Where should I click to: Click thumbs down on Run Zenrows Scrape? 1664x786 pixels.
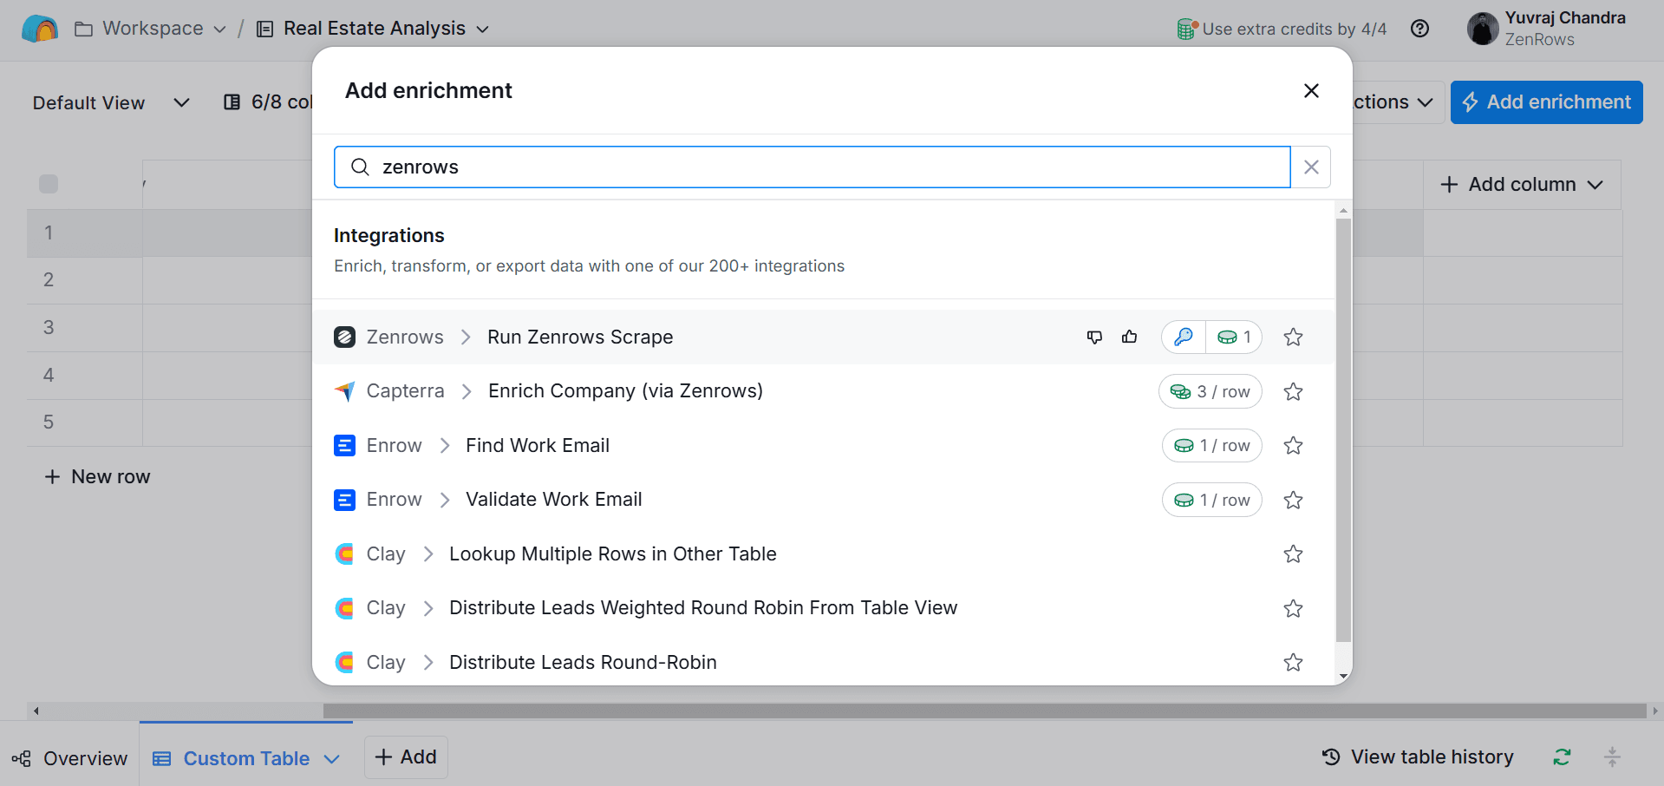[1094, 337]
